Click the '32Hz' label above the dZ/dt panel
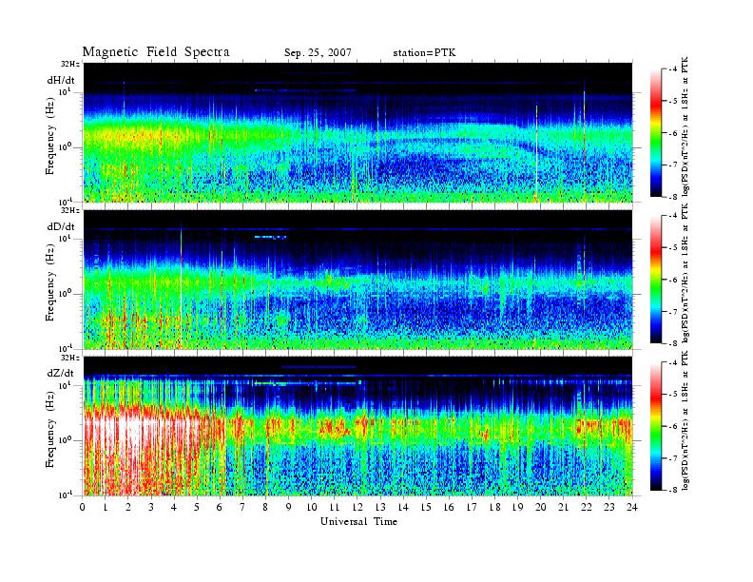753x582 pixels. pos(70,358)
